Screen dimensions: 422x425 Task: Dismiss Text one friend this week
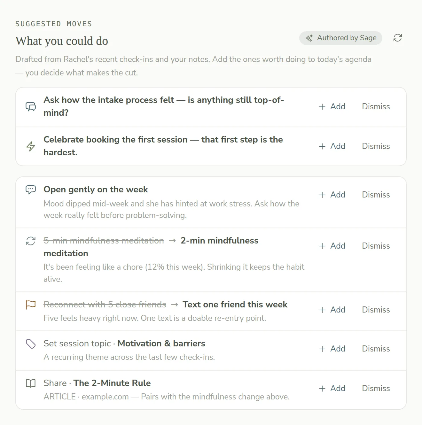pos(376,310)
